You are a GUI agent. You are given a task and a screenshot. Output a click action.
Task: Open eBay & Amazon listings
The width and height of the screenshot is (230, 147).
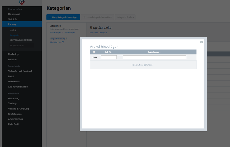(21, 40)
